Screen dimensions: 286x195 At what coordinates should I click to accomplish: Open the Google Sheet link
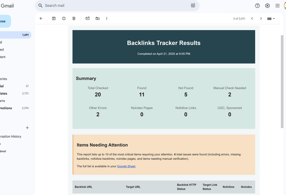point(126,166)
